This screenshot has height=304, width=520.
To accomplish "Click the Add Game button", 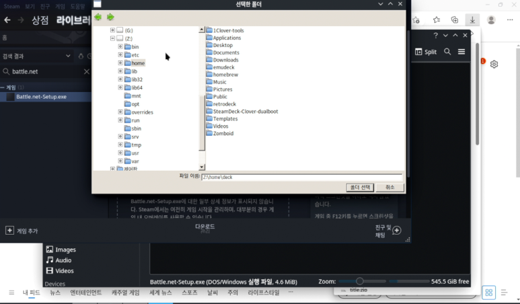I will tap(22, 231).
